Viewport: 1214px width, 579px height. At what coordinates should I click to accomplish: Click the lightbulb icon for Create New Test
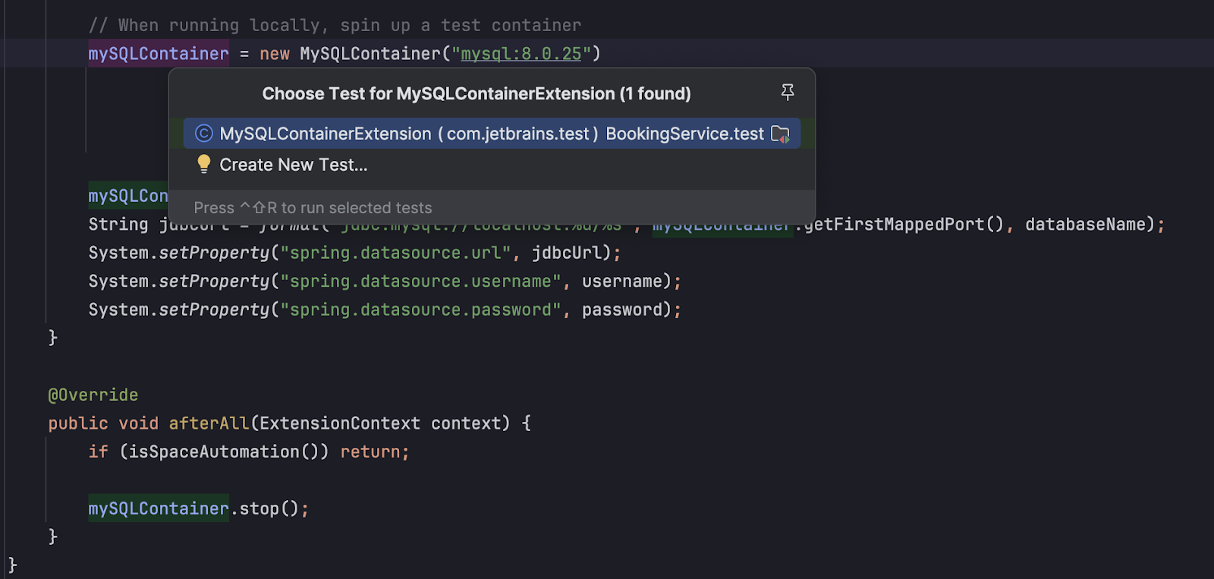pos(203,164)
